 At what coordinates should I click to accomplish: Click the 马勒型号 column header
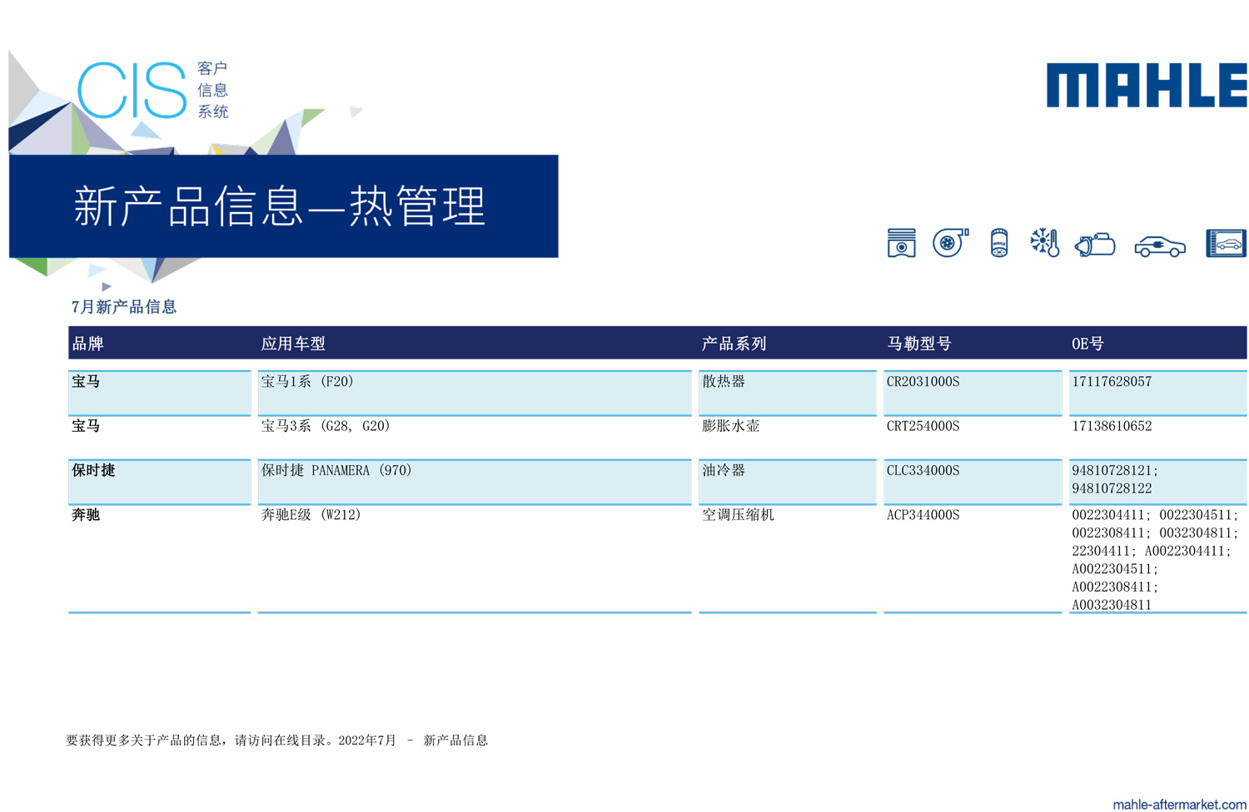coord(919,344)
